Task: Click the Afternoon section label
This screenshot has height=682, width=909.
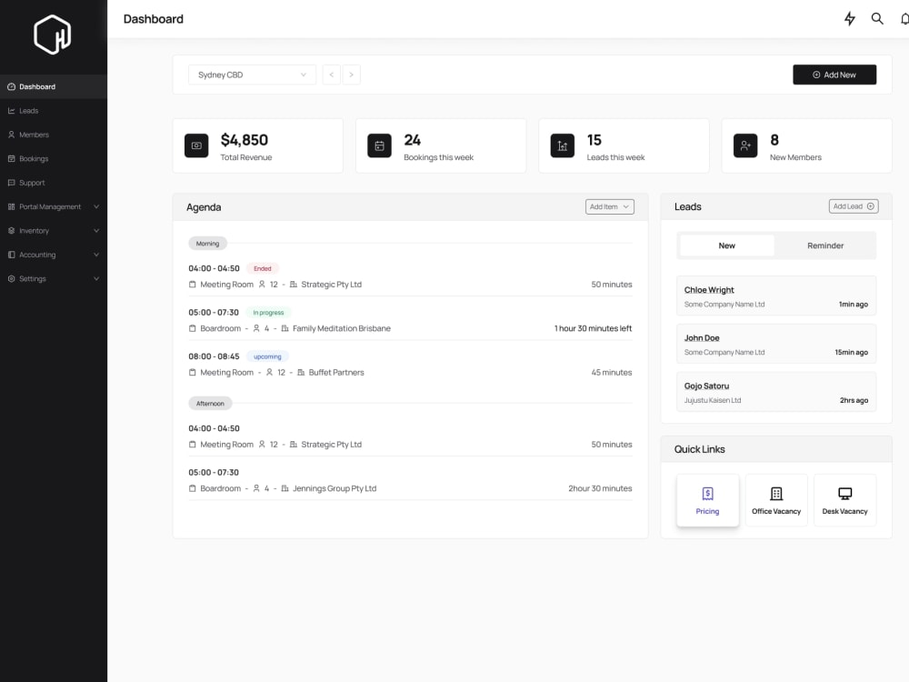Action: [210, 404]
